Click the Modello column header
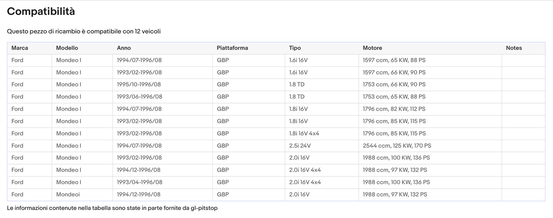The width and height of the screenshot is (553, 218). 67,48
